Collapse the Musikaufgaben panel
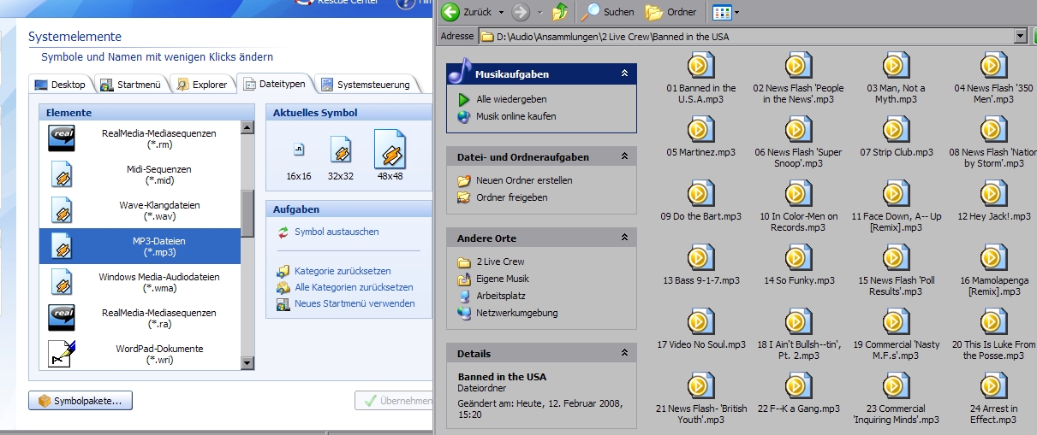Image resolution: width=1037 pixels, height=435 pixels. [625, 74]
